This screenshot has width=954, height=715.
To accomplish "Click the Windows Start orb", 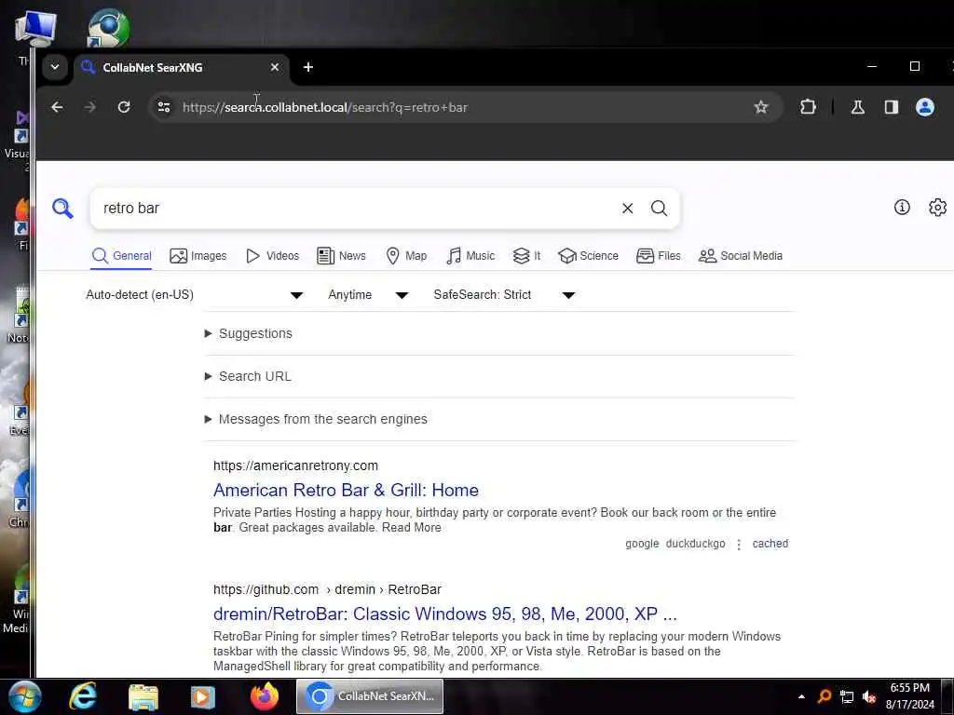I will pyautogui.click(x=25, y=696).
